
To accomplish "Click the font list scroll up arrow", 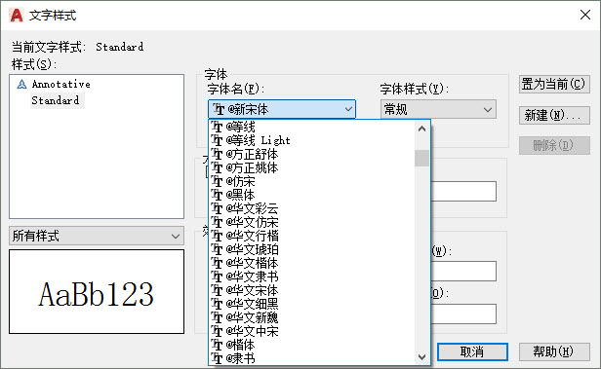I will tap(422, 129).
